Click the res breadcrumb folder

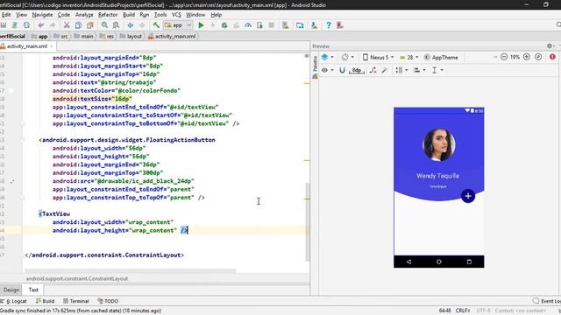point(107,37)
